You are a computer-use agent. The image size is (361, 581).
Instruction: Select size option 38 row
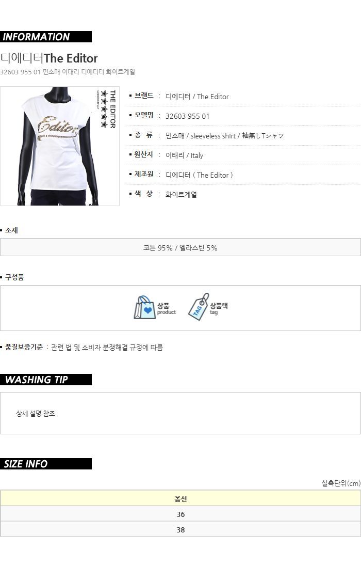click(x=180, y=529)
